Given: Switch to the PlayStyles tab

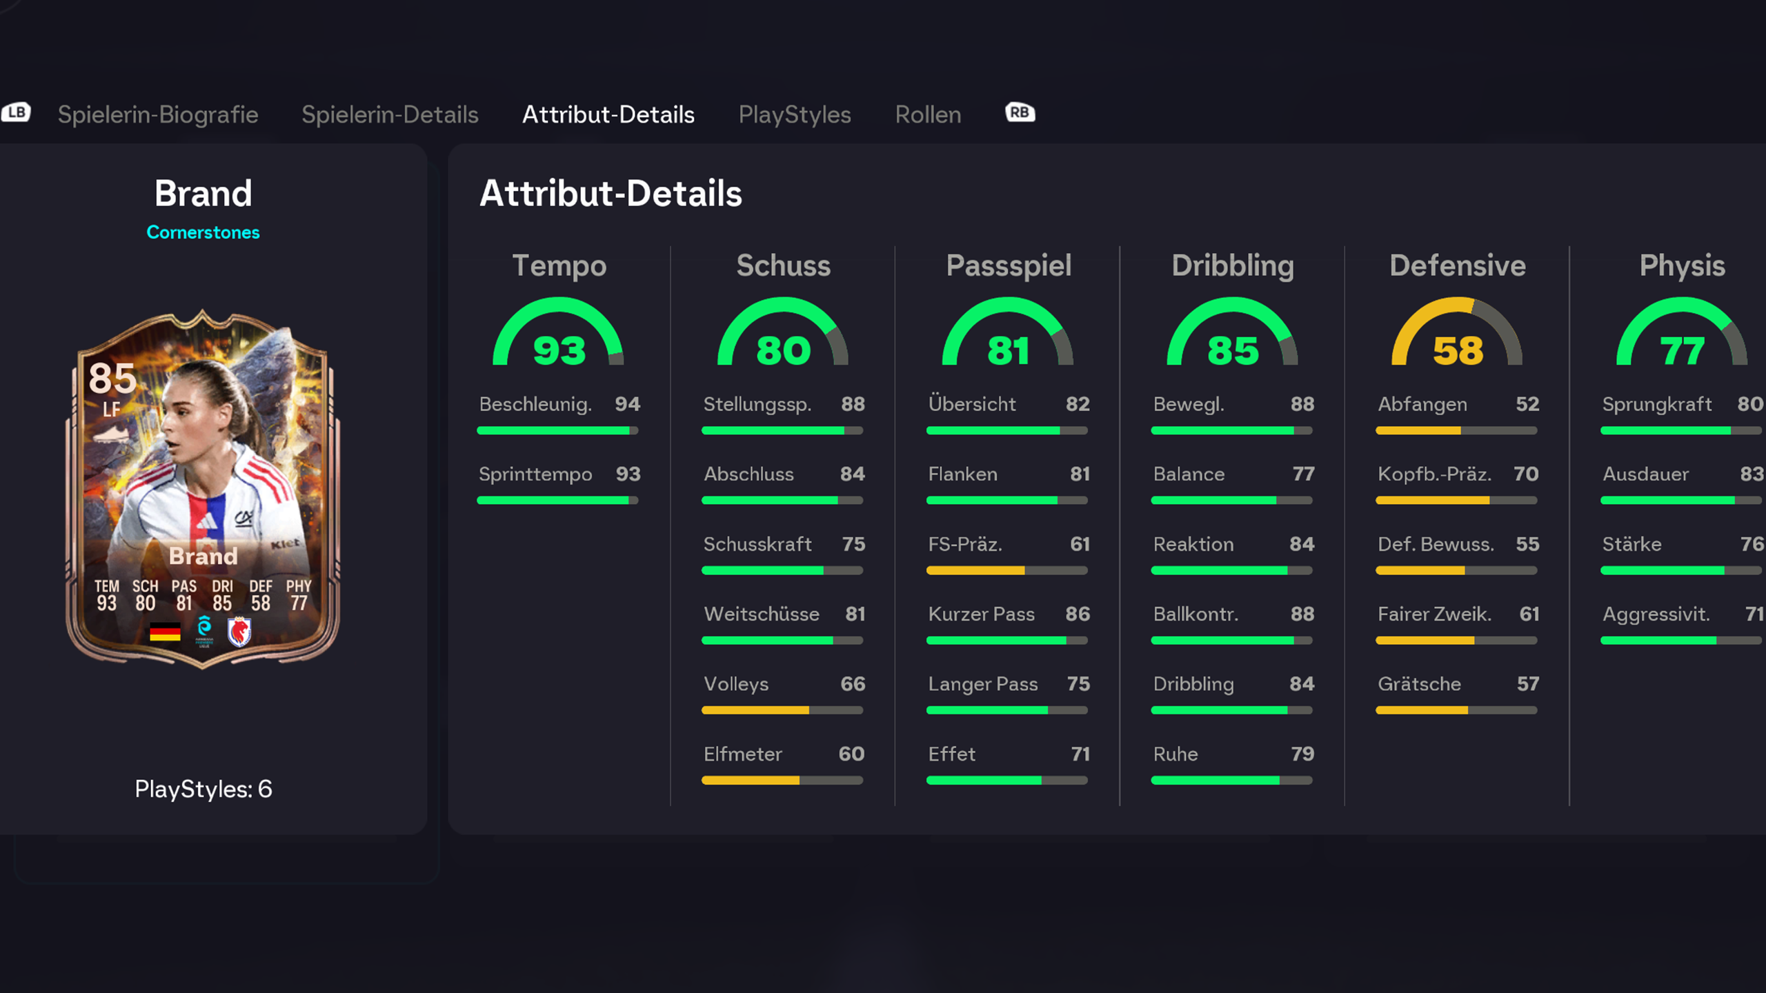Looking at the screenshot, I should tap(795, 114).
